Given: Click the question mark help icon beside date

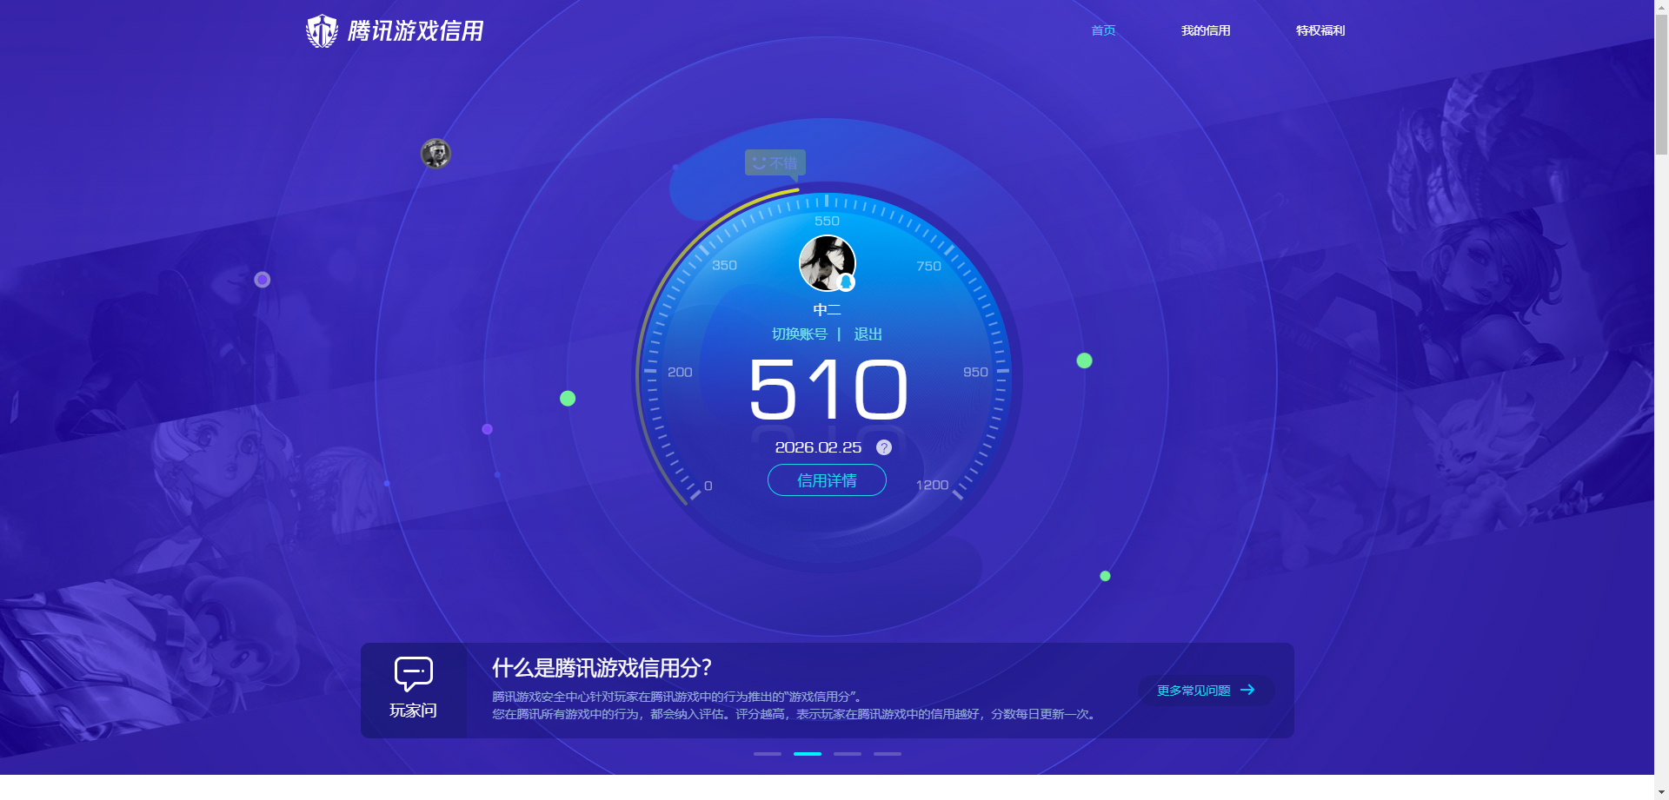Looking at the screenshot, I should (x=883, y=447).
